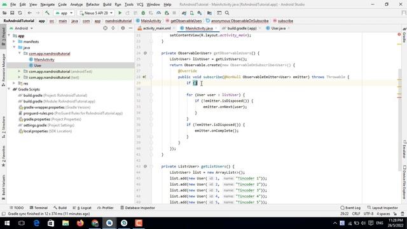The image size is (407, 229).
Task: Expand com.app.rxandroidtutorial (androidTest) package
Action: [x=20, y=71]
